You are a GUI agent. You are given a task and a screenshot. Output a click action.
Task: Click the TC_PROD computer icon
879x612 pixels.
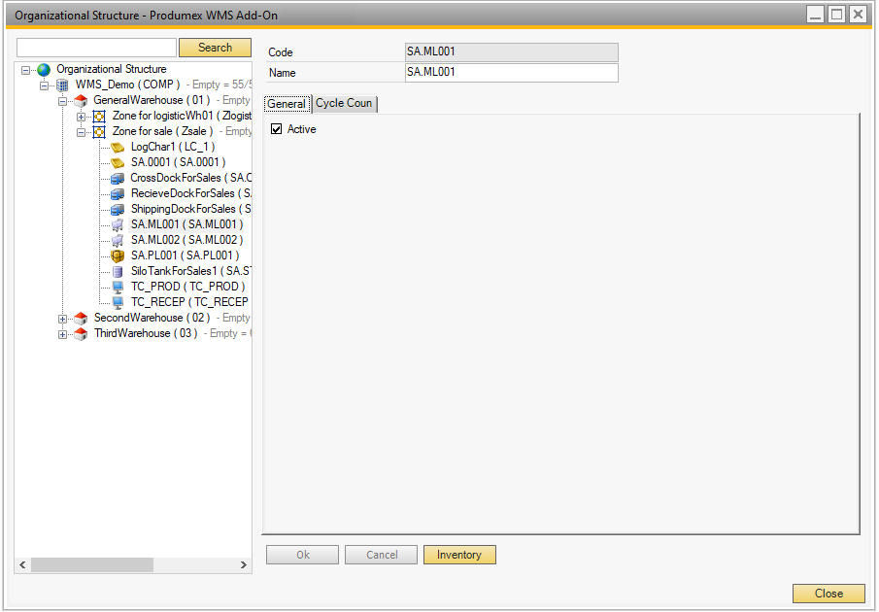tap(118, 288)
